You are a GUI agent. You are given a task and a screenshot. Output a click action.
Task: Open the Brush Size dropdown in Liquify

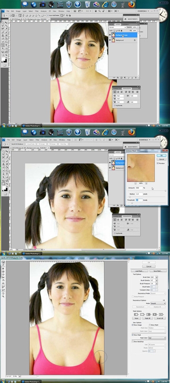(157, 277)
